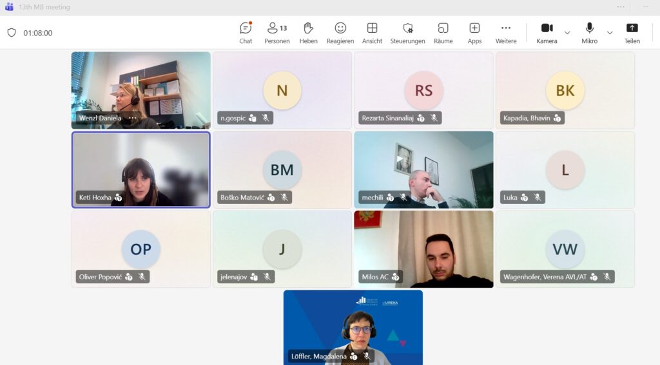660x365 pixels.
Task: Raise hand with Heben button
Action: 308,32
